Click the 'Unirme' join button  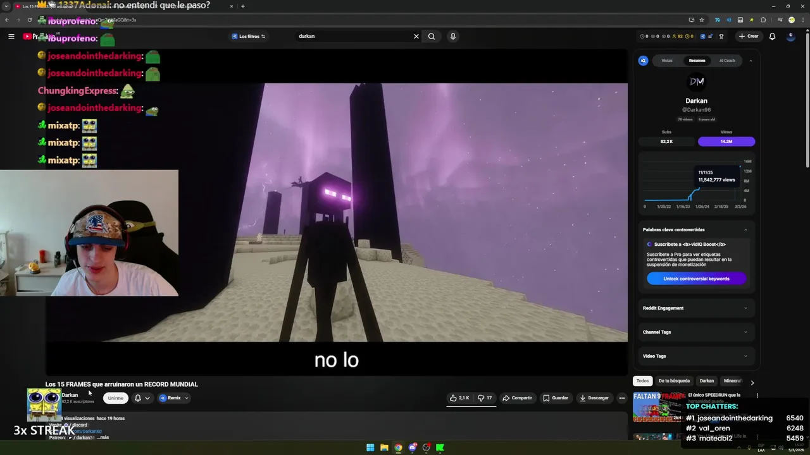(x=115, y=398)
